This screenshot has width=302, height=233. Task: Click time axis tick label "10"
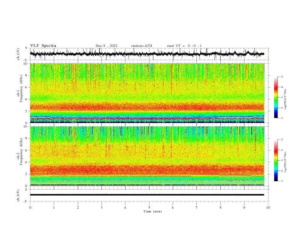pos(268,207)
